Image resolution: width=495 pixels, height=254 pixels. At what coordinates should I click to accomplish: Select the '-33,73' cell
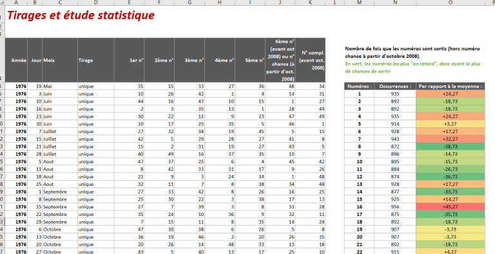pos(451,192)
